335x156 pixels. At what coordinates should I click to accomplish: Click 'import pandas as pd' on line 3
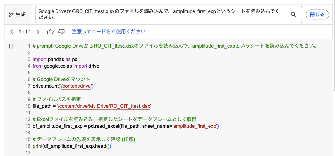[55, 59]
